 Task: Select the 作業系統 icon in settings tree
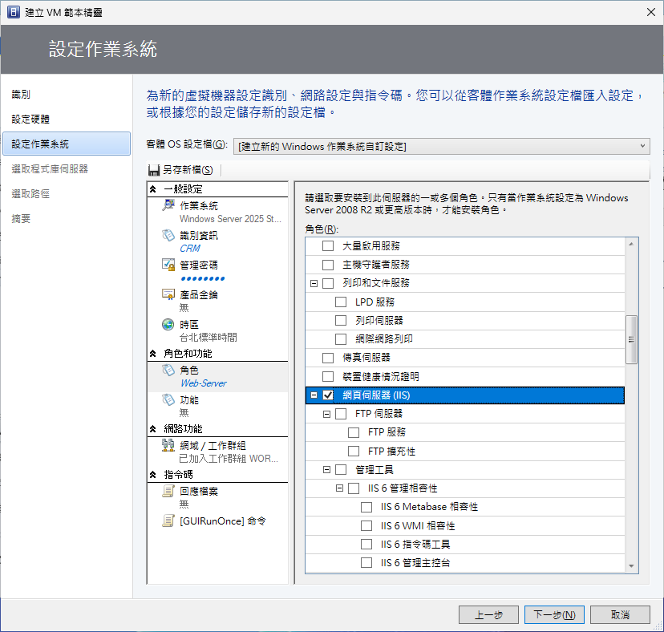(168, 205)
